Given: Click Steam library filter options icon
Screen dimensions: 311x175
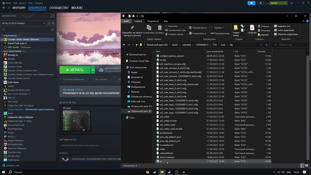Looking at the screenshot, I should 52,29.
